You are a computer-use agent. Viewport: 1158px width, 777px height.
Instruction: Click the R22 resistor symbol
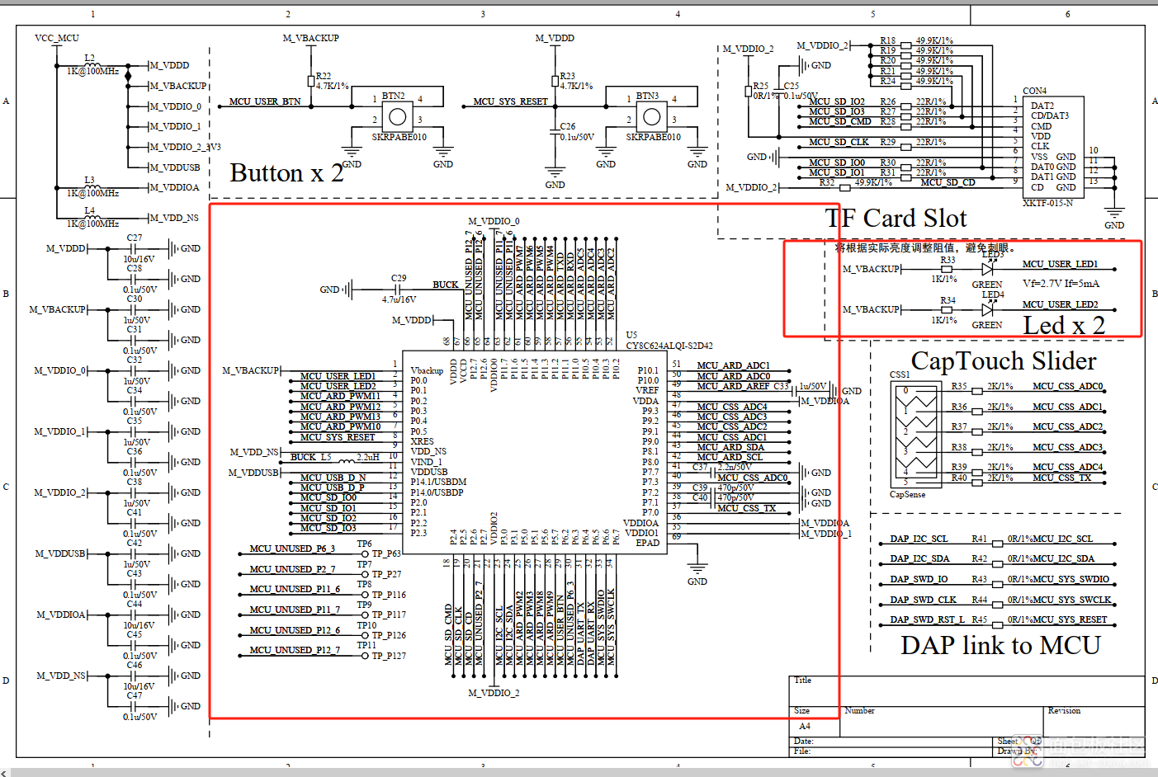(x=312, y=81)
